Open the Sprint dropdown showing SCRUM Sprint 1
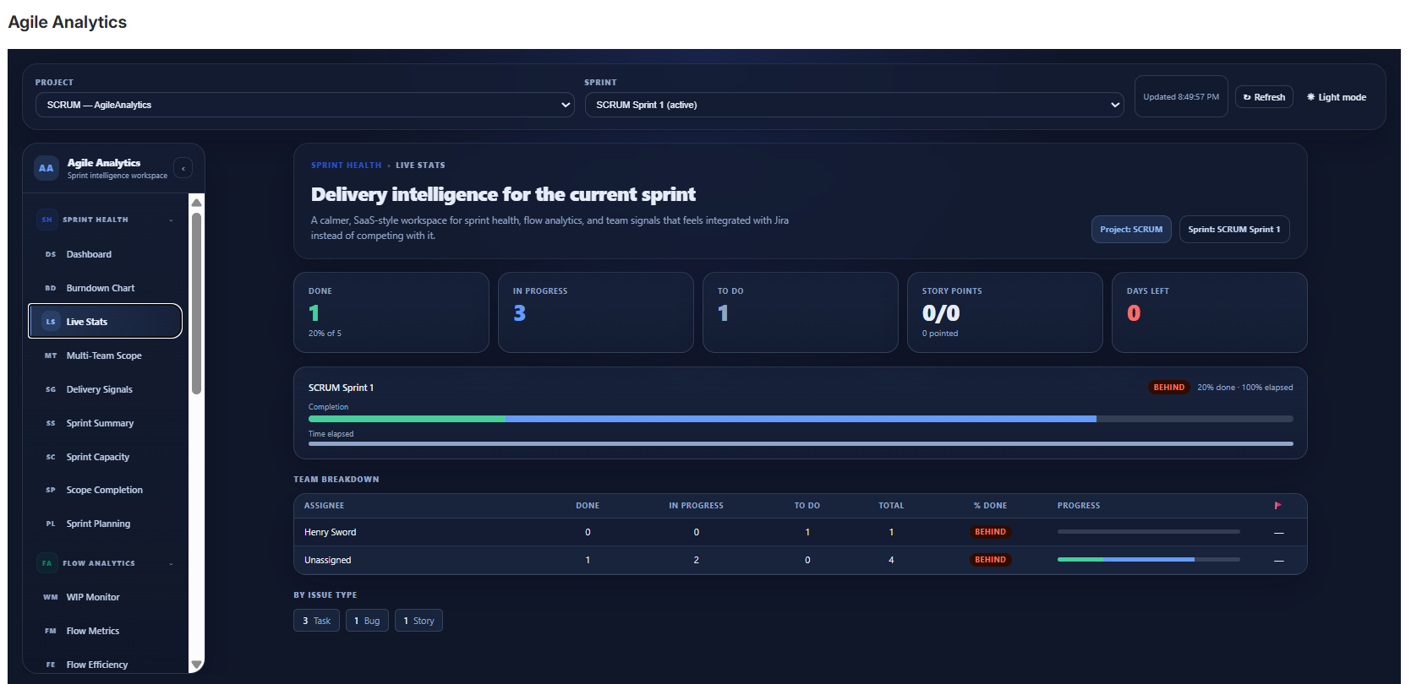Image resolution: width=1411 pixels, height=684 pixels. [854, 105]
